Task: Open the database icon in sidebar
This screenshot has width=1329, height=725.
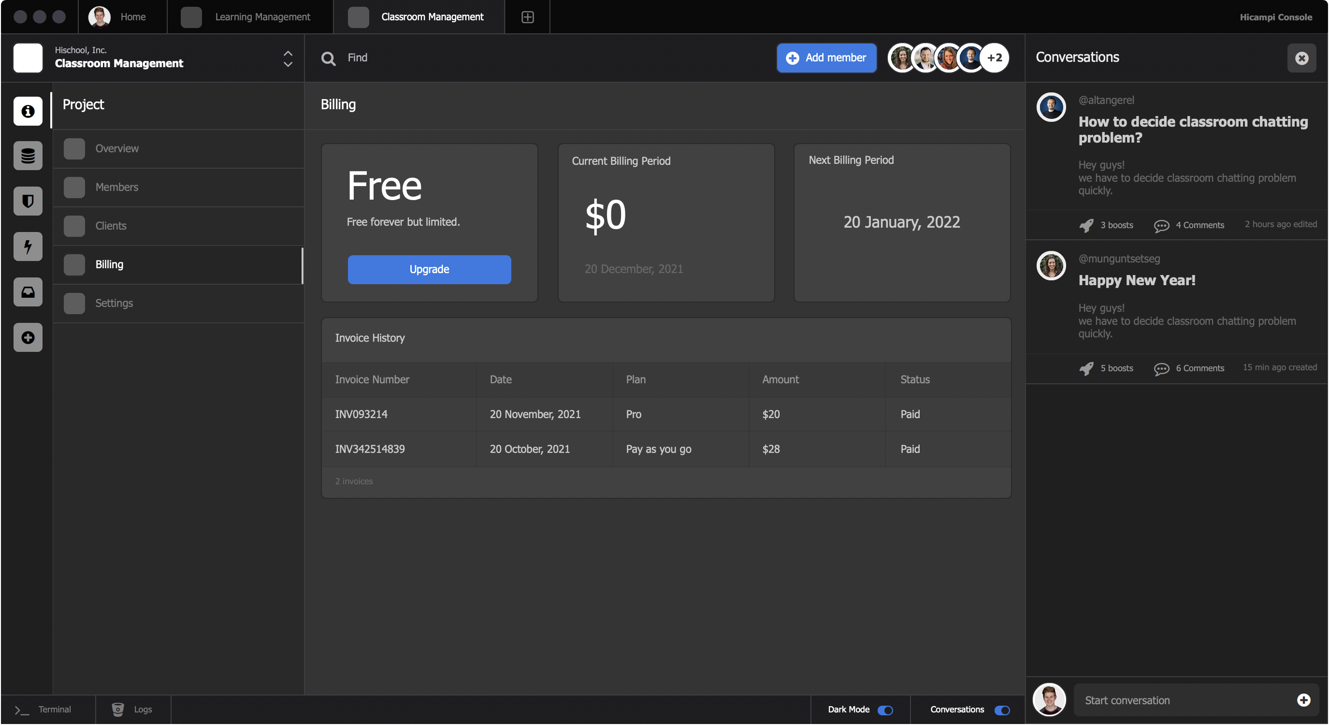Action: tap(28, 155)
